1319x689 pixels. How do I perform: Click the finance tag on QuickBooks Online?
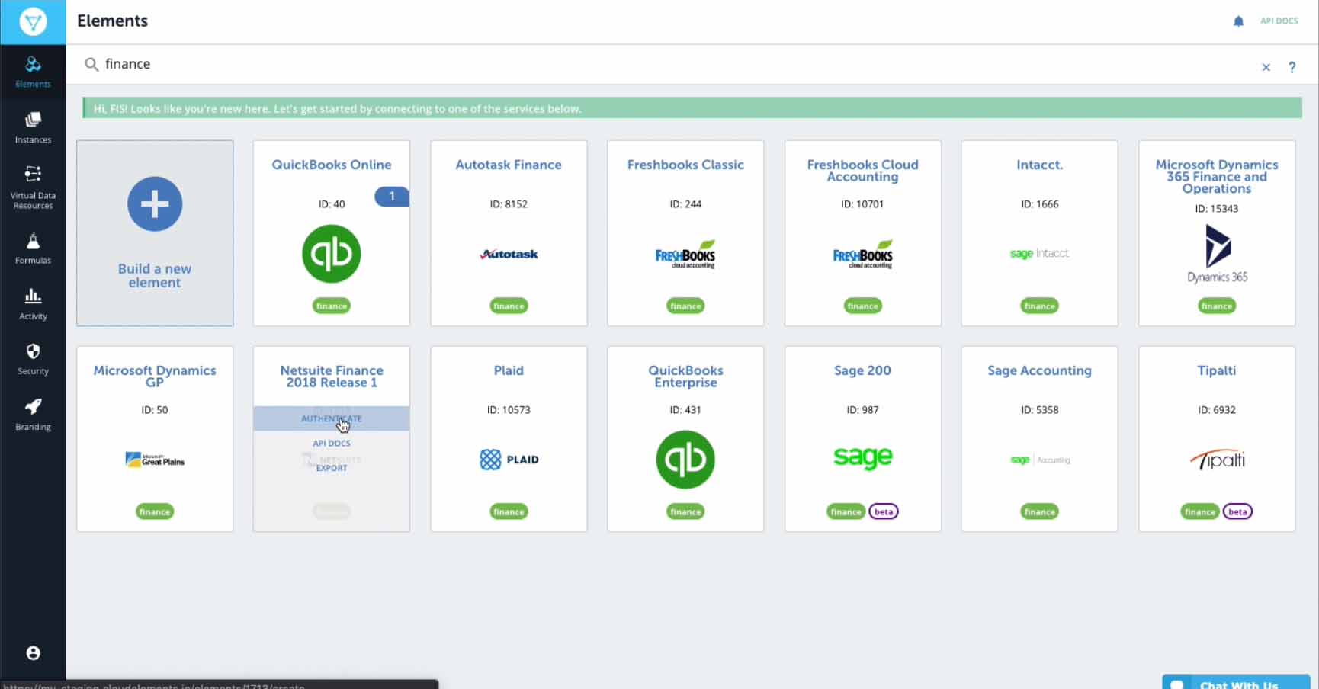(x=332, y=306)
